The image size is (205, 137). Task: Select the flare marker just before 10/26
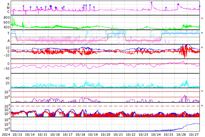point(178,4)
